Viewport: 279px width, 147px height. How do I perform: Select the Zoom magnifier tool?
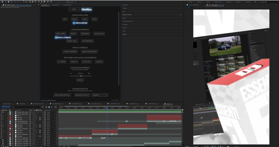coord(11,2)
